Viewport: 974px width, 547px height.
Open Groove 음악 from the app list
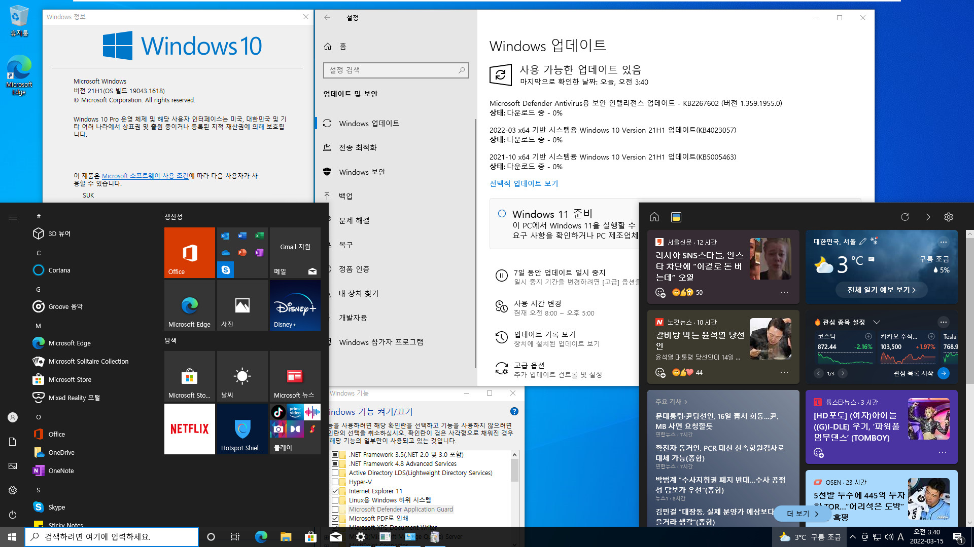(x=91, y=306)
